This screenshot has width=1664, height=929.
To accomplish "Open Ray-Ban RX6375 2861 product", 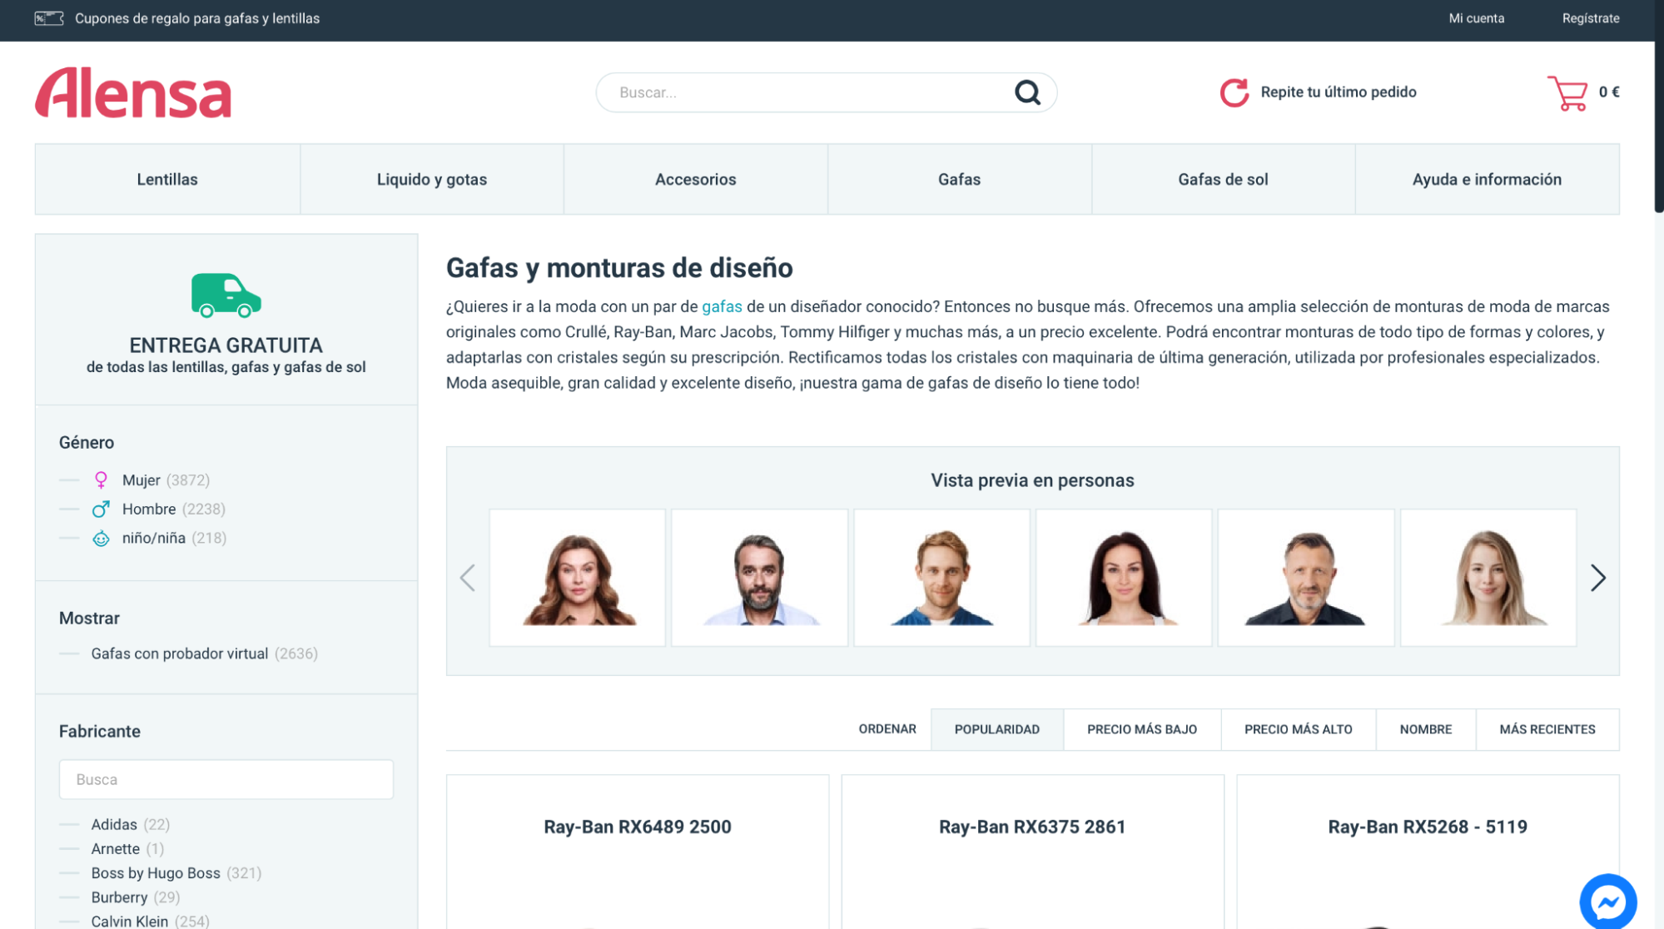I will click(1032, 827).
